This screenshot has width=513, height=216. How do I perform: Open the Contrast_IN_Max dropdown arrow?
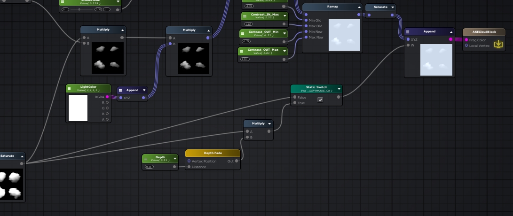click(285, 15)
